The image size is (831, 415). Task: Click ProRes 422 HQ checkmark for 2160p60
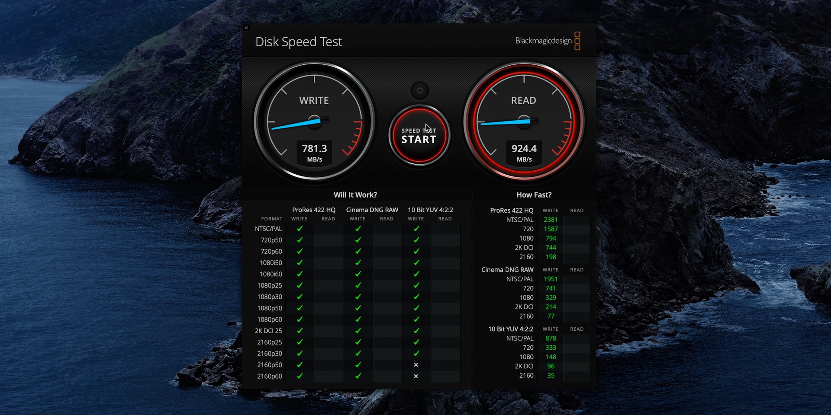tap(300, 376)
